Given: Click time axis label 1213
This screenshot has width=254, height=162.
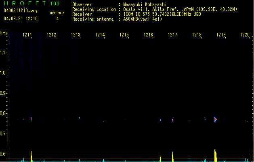Looking at the screenshot, I should coord(76,35).
